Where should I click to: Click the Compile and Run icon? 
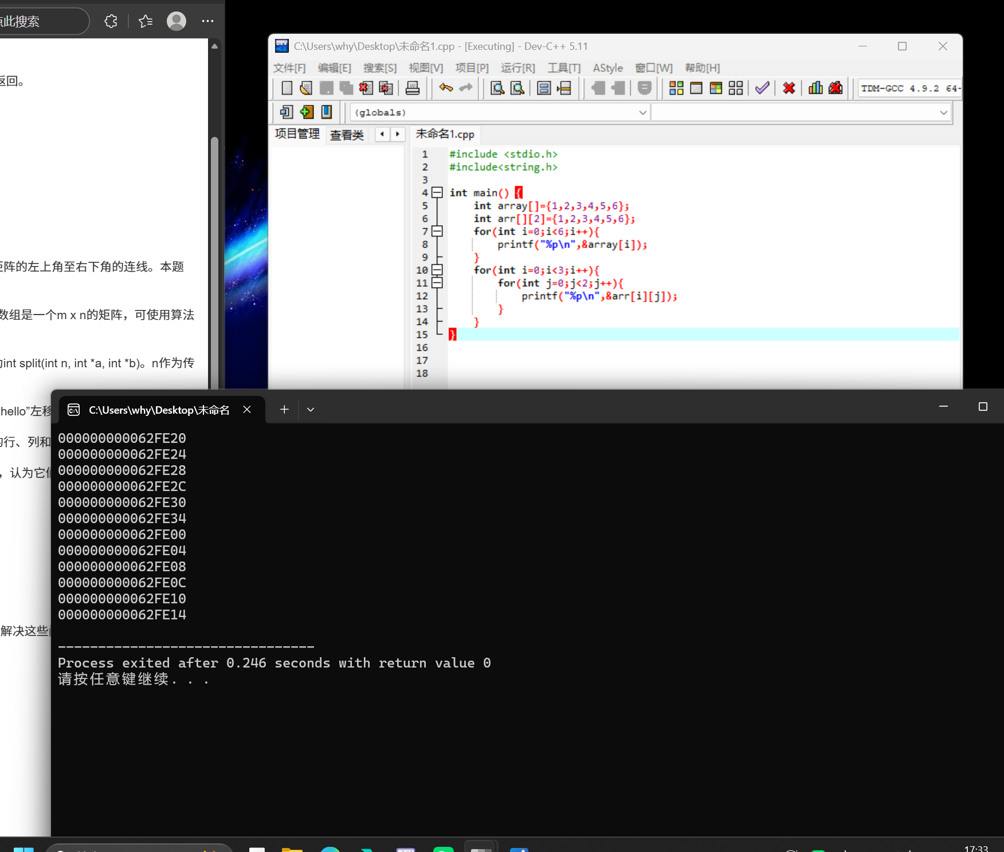coord(716,88)
